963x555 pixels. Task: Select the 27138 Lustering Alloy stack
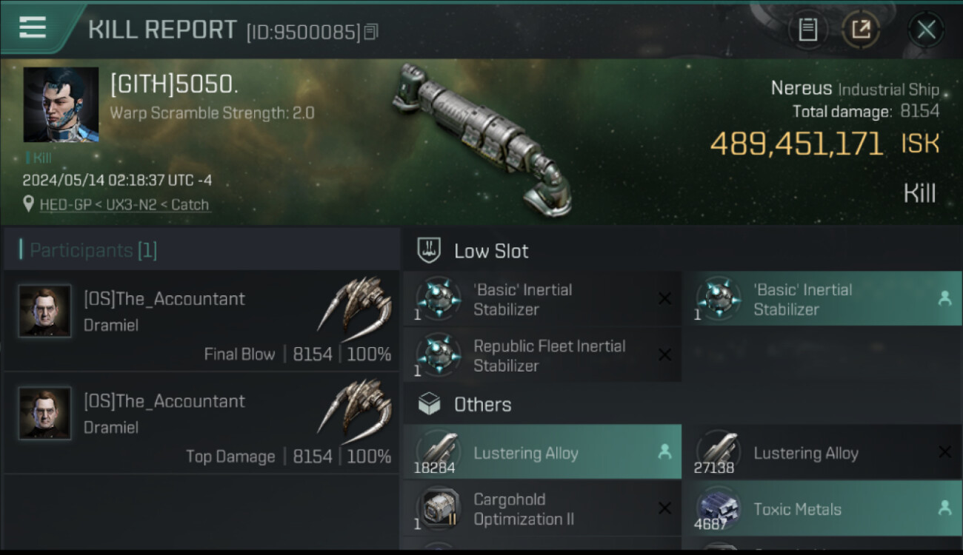(822, 452)
